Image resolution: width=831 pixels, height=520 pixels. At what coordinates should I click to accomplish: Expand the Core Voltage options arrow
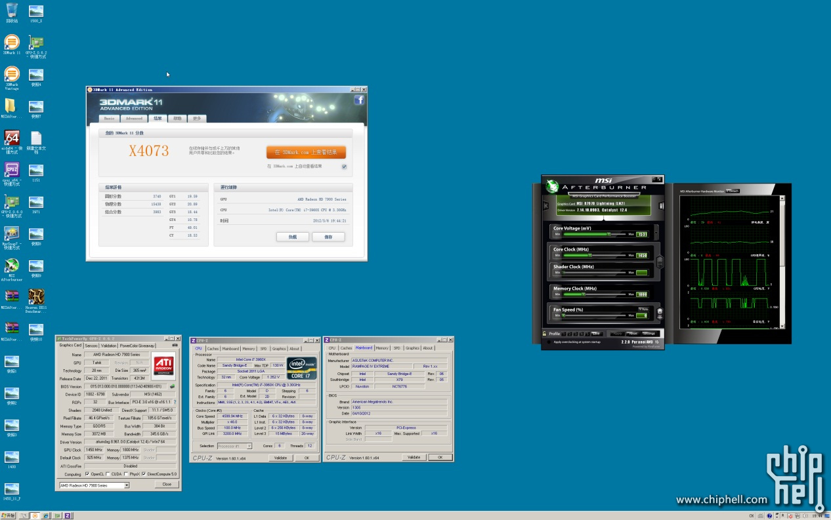(x=655, y=233)
